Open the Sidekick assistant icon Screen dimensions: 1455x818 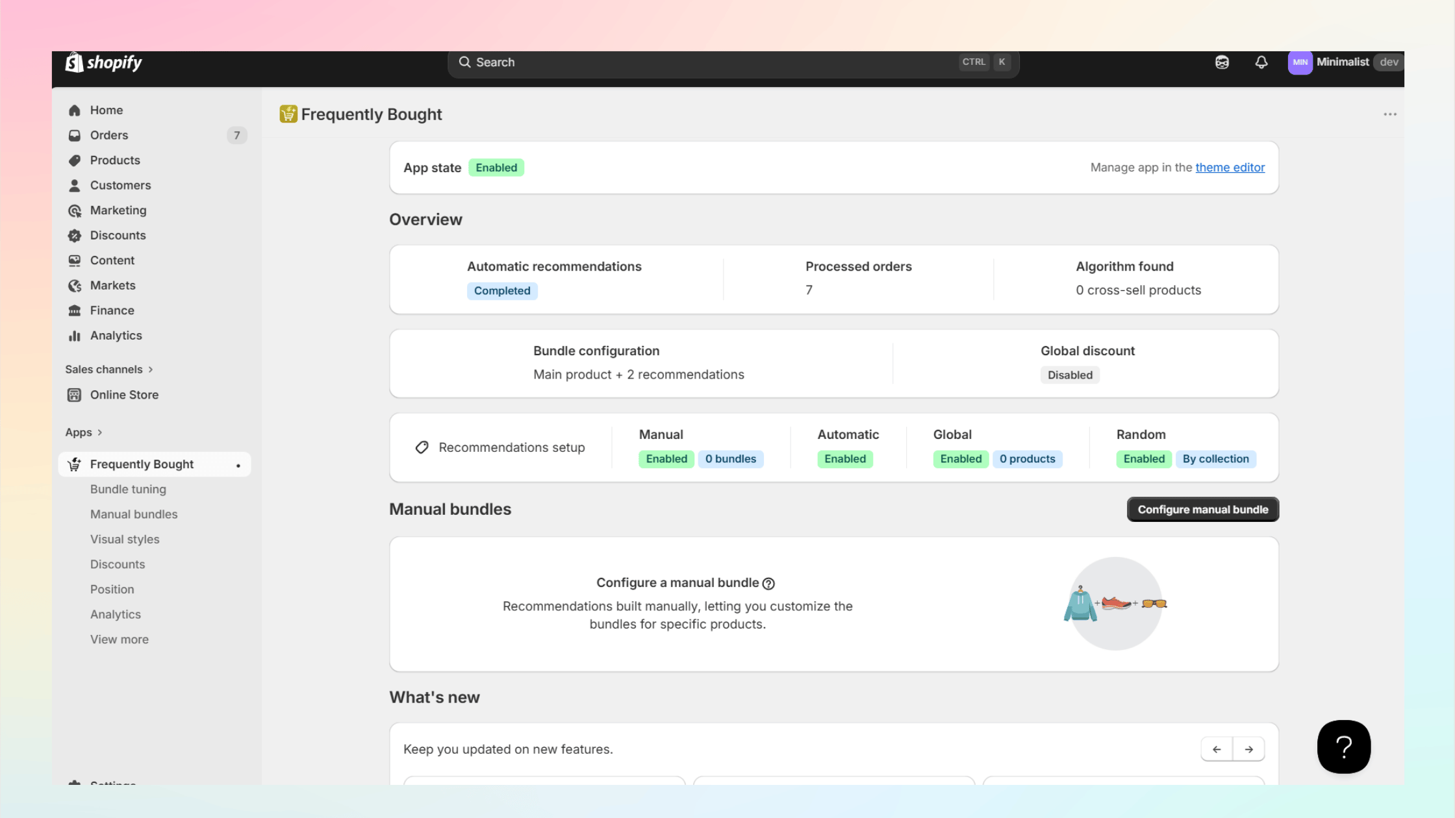tap(1222, 62)
